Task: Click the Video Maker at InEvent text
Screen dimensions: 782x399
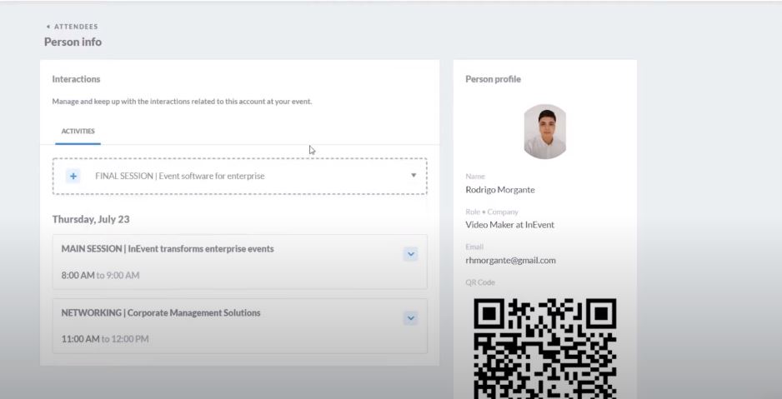Action: click(509, 225)
